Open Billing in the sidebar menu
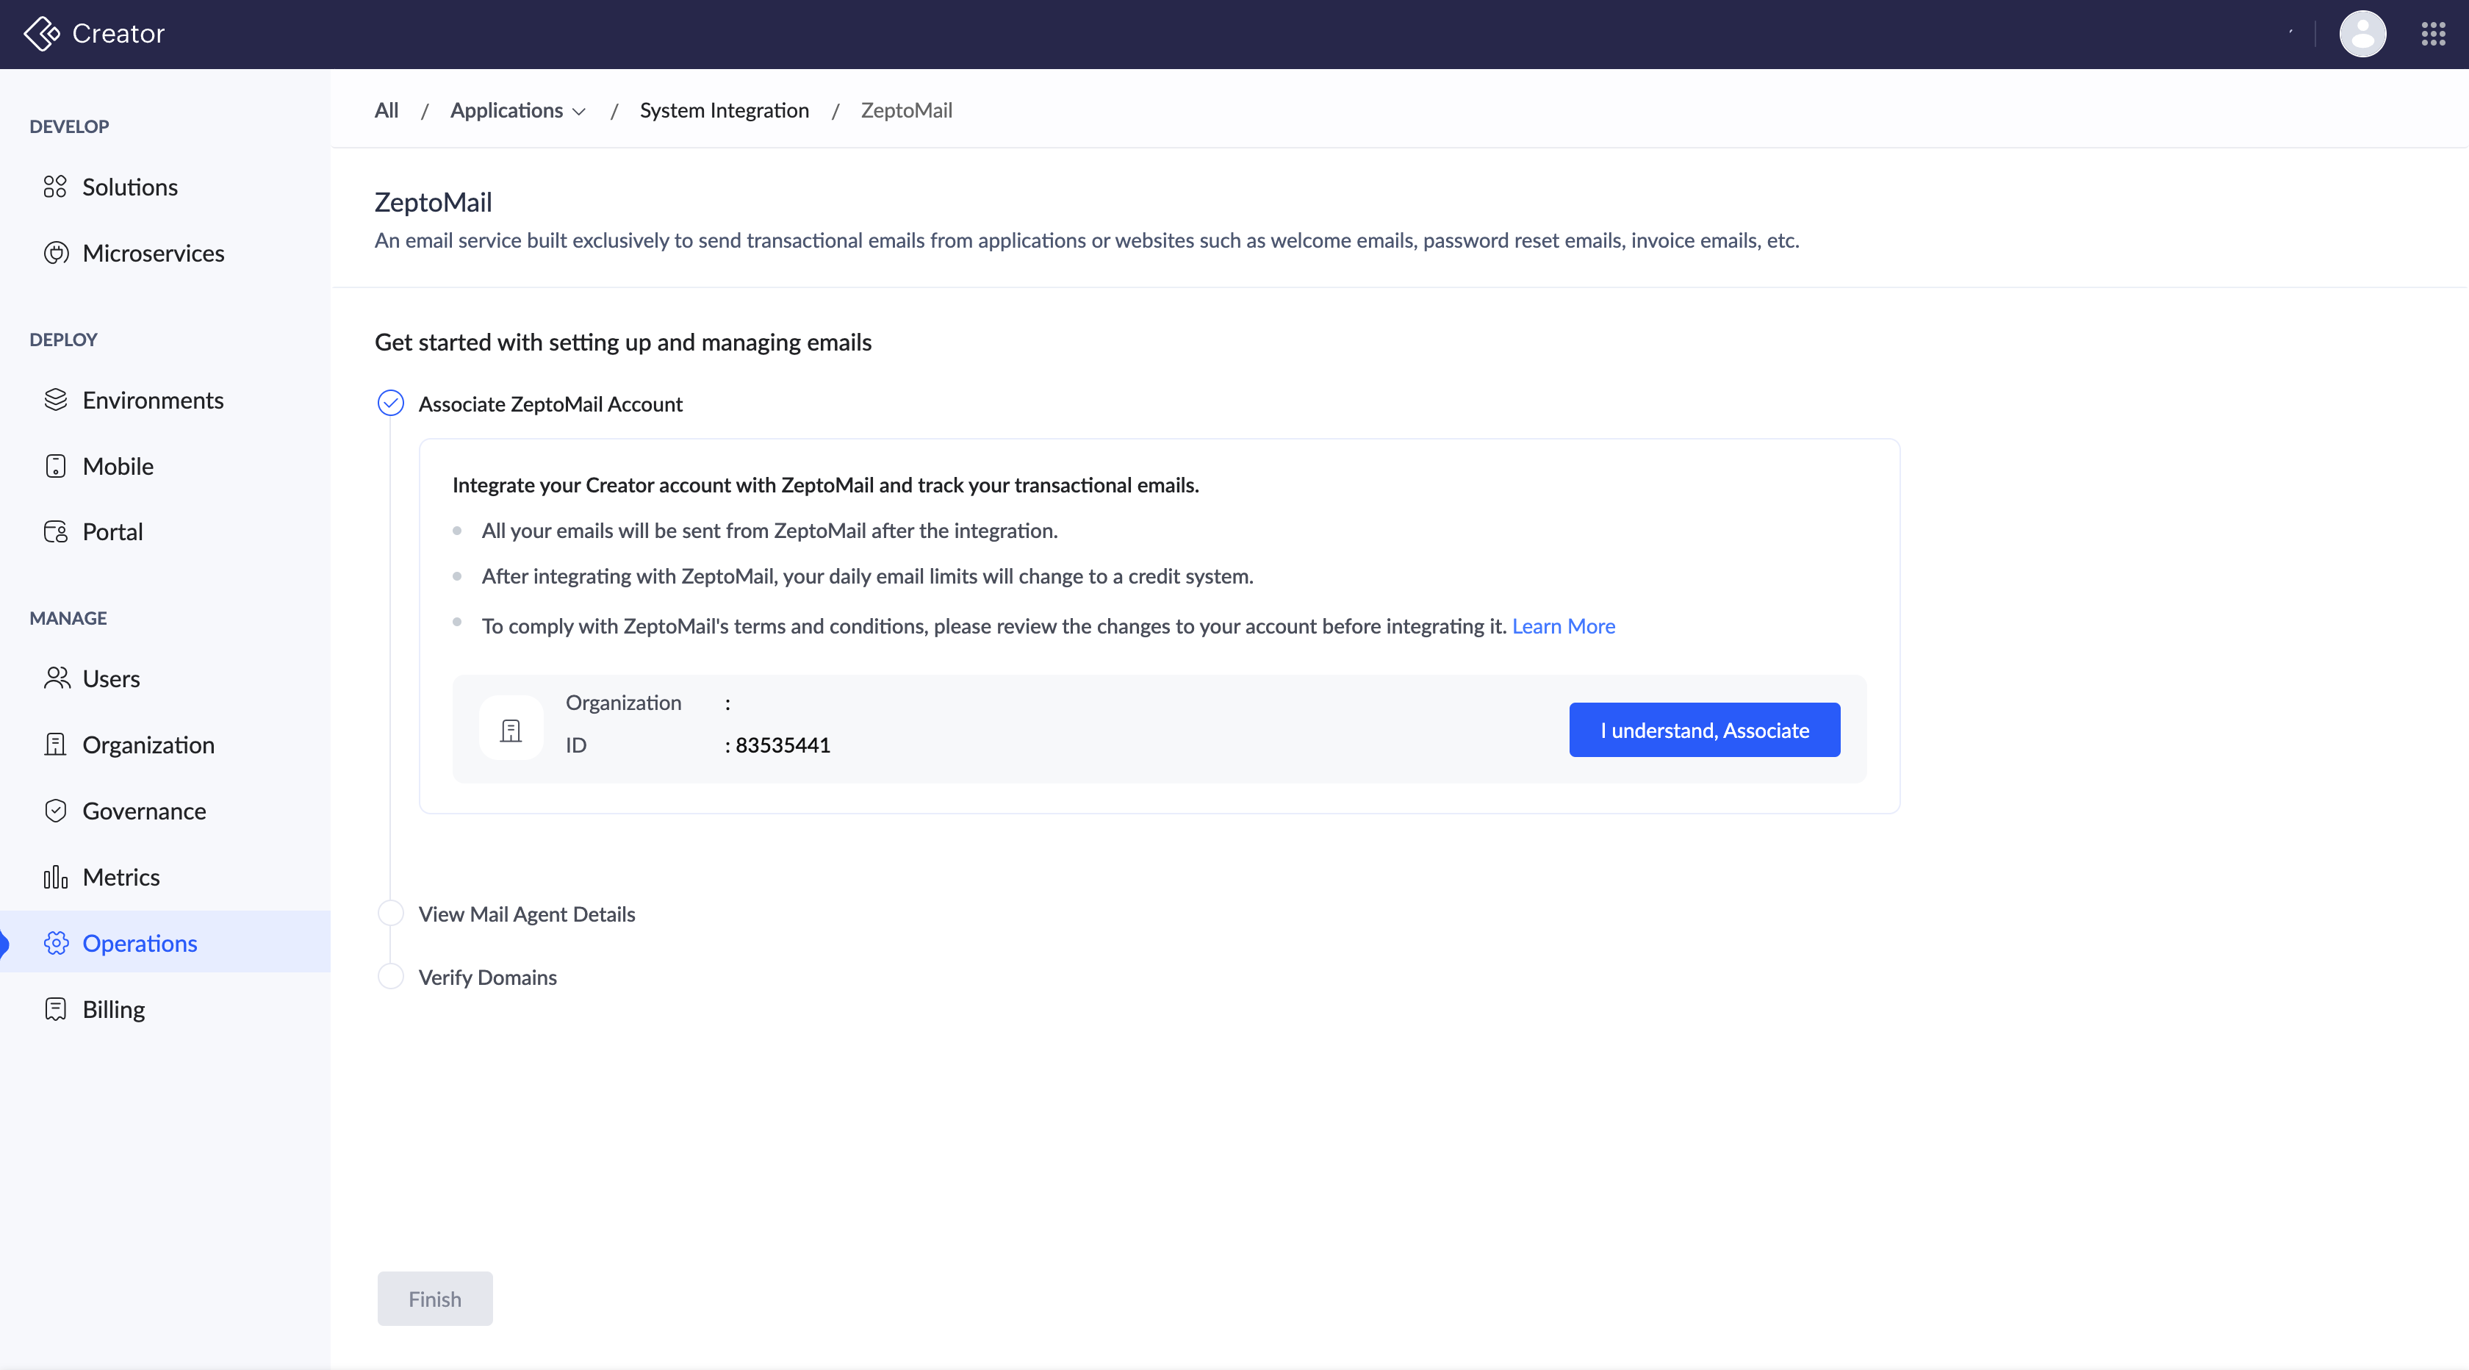 tap(113, 1010)
